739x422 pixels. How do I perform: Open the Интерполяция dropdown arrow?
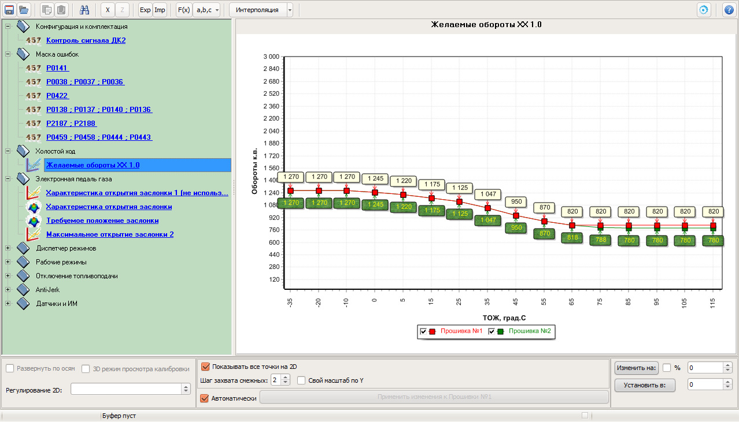coord(290,10)
